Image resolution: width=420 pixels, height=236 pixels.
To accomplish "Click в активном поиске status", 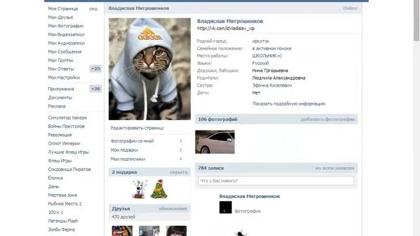I will (x=272, y=49).
